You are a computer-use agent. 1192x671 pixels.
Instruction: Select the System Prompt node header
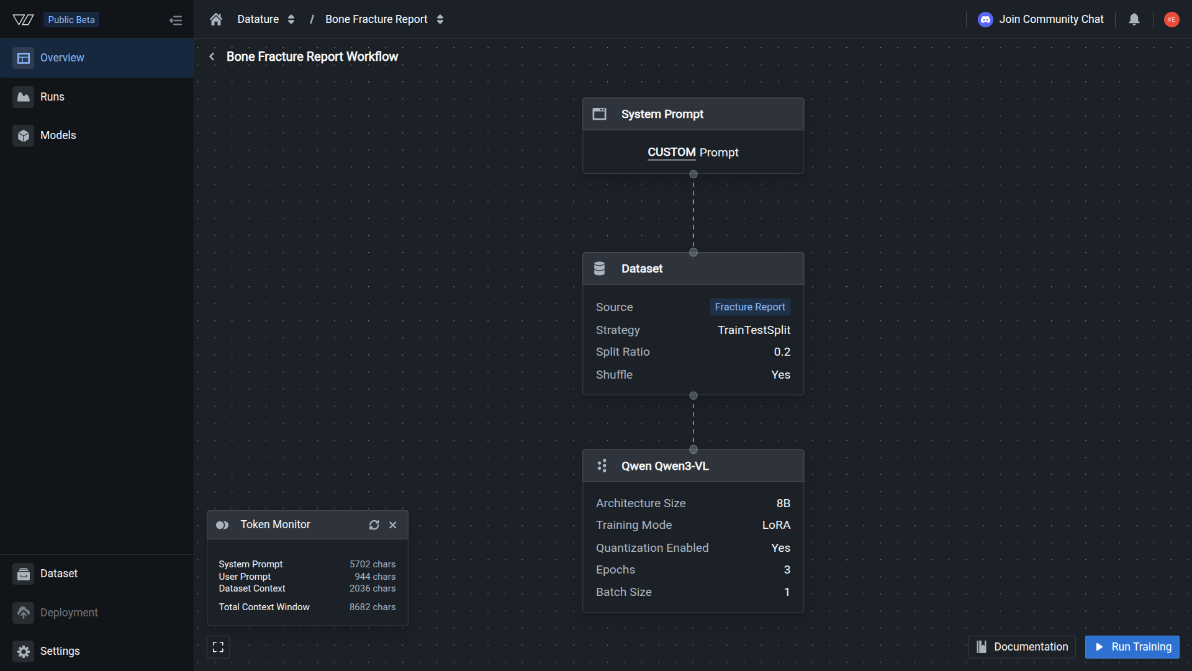[x=693, y=114]
